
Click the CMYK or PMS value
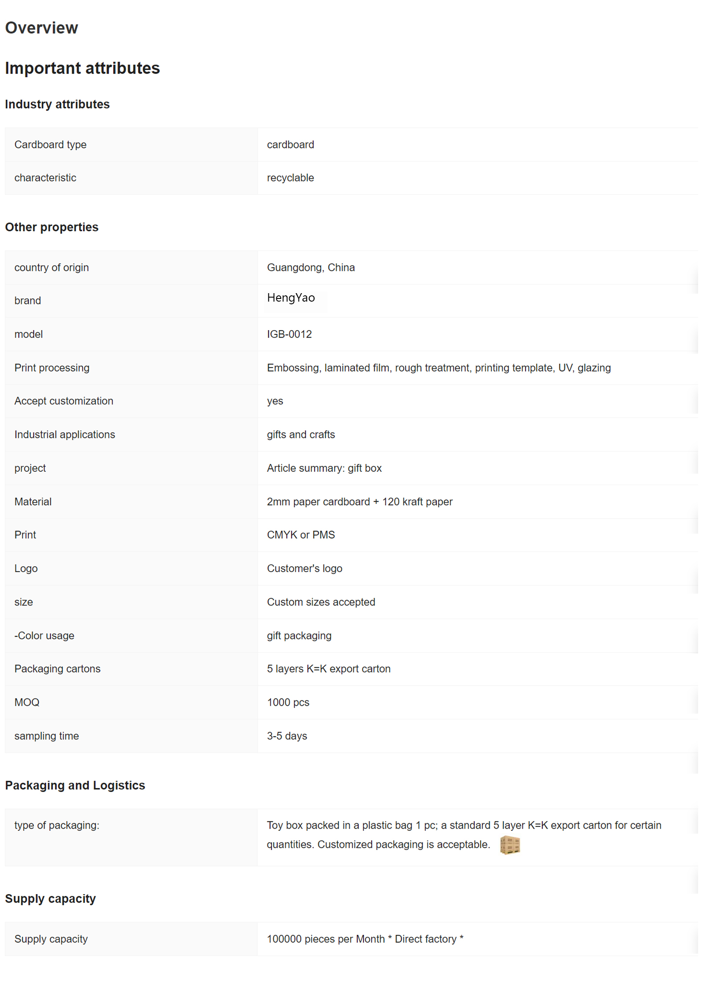(x=301, y=535)
